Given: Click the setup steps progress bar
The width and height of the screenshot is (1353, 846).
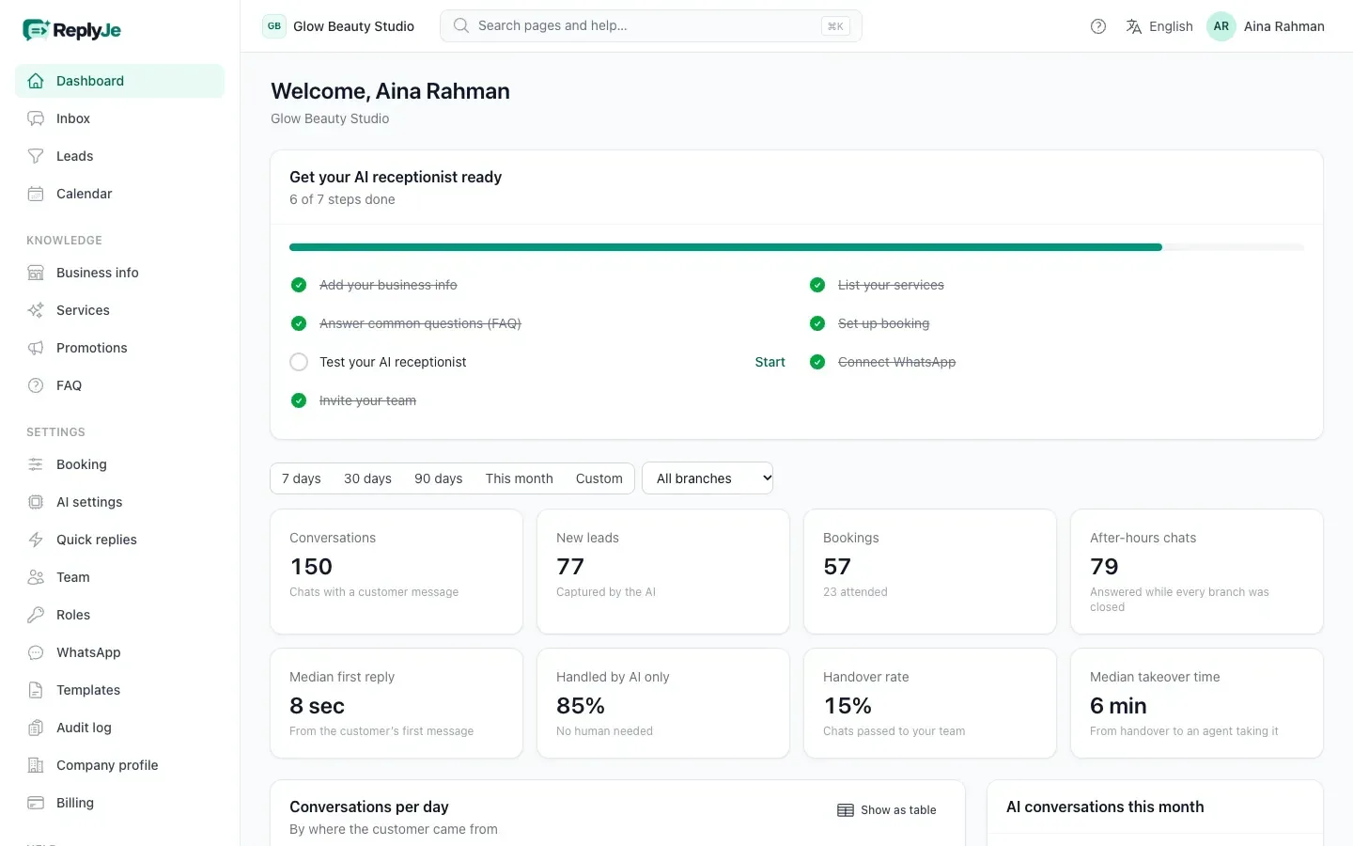Looking at the screenshot, I should point(797,247).
